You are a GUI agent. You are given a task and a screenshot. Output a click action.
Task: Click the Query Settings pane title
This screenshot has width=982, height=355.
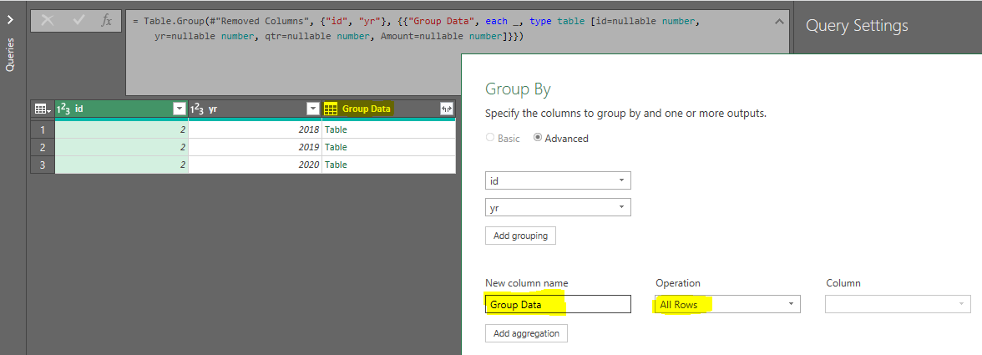click(857, 26)
